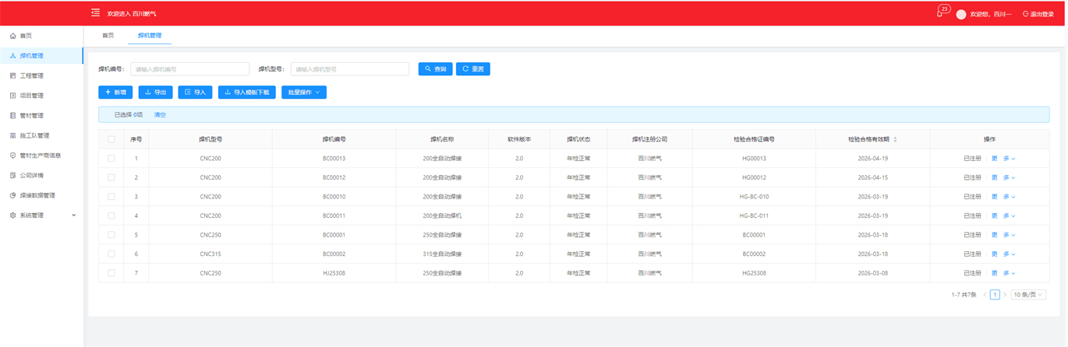Click the user avatar circle
The height and width of the screenshot is (347, 1068).
coord(961,14)
